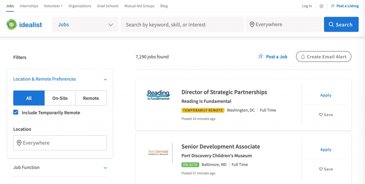Click the Port Discovery Children's Museum logo
Image resolution: width=365 pixels, height=184 pixels.
[x=158, y=153]
